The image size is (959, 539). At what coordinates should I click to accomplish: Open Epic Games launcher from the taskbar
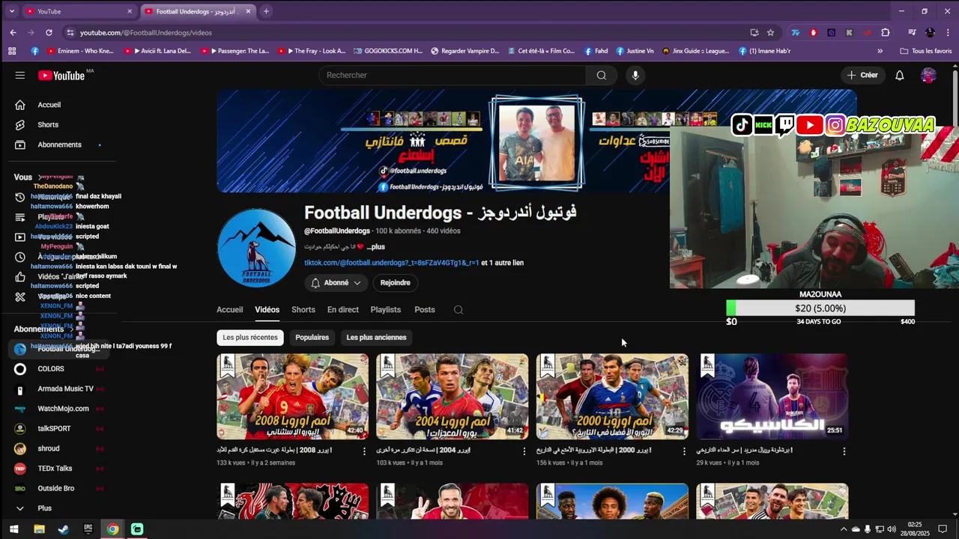point(88,529)
